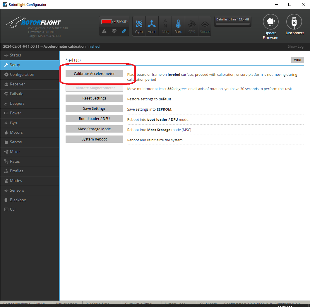Click the battery voltage indicator icon
This screenshot has width=310, height=307.
(x=107, y=22)
